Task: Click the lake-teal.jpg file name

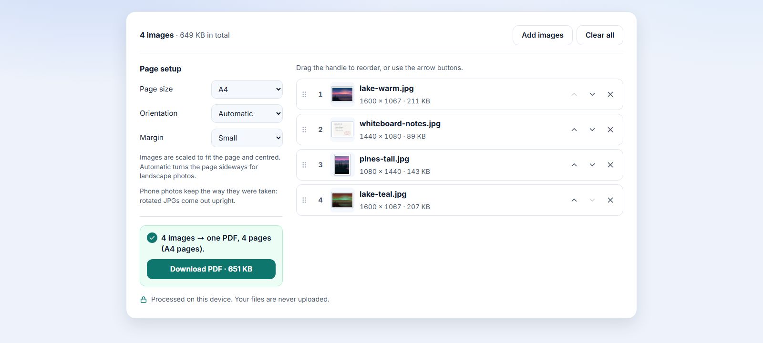Action: 383,194
